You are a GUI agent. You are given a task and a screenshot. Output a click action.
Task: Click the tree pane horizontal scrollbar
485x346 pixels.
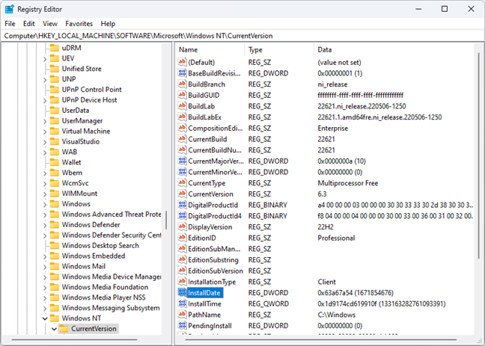click(74, 339)
